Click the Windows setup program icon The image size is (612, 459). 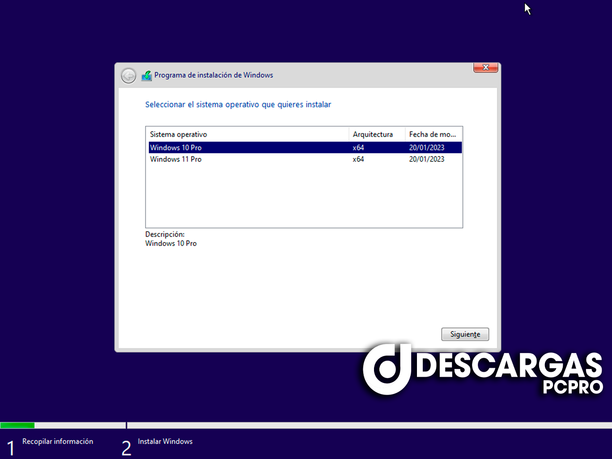pos(147,76)
